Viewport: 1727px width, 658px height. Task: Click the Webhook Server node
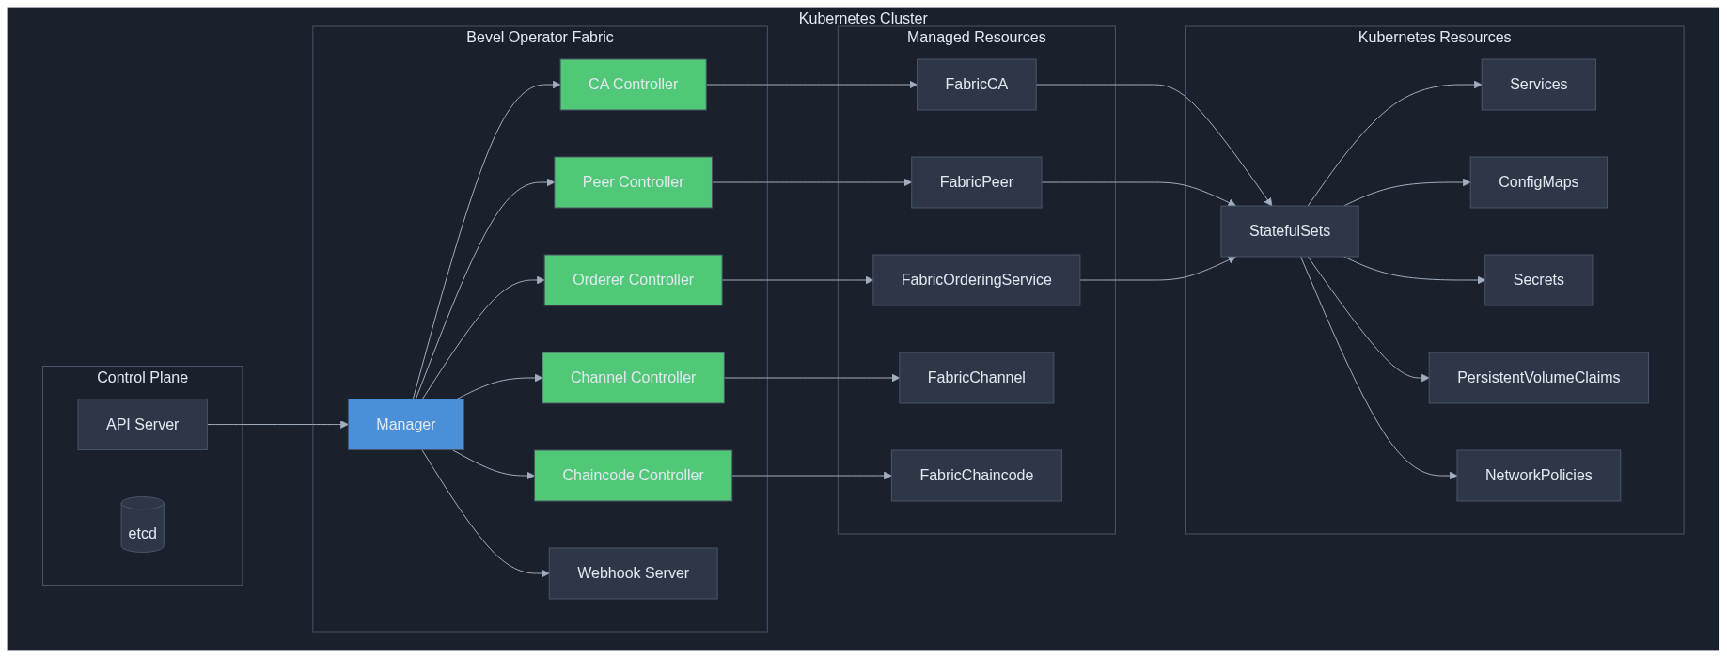[x=633, y=573]
